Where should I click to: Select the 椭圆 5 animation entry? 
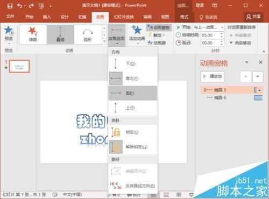(x=231, y=90)
